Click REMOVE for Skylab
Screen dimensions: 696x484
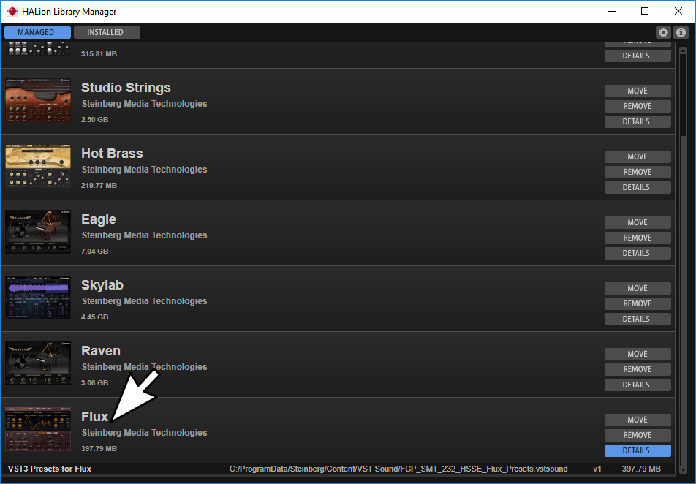click(638, 303)
